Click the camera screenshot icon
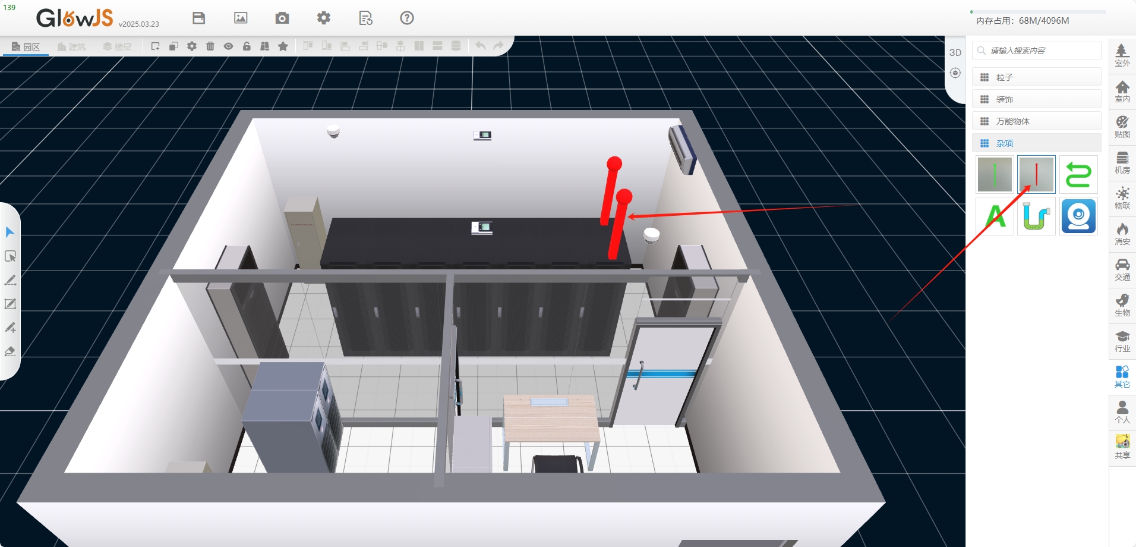Screen dimensions: 1136x547 click(x=282, y=18)
